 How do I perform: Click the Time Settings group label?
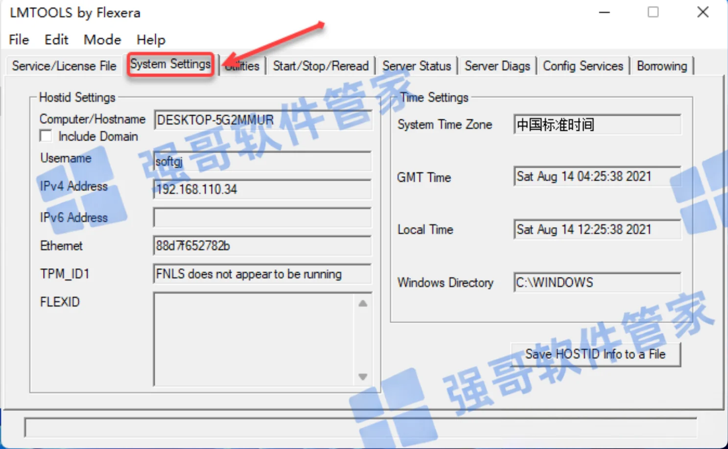point(434,97)
